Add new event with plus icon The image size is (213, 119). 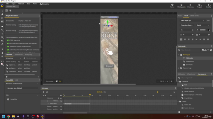click(x=7, y=77)
